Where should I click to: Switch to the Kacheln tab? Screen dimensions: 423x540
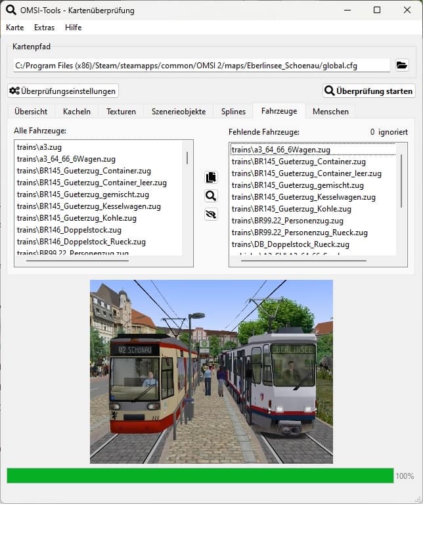(x=77, y=111)
